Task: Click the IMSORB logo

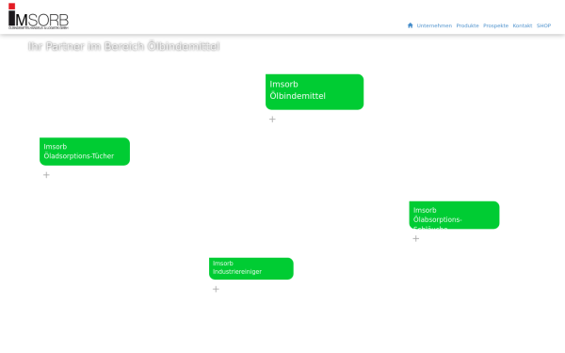Action: (x=39, y=17)
